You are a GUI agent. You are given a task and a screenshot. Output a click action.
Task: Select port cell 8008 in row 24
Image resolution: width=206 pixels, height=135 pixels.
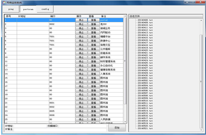click(62, 115)
